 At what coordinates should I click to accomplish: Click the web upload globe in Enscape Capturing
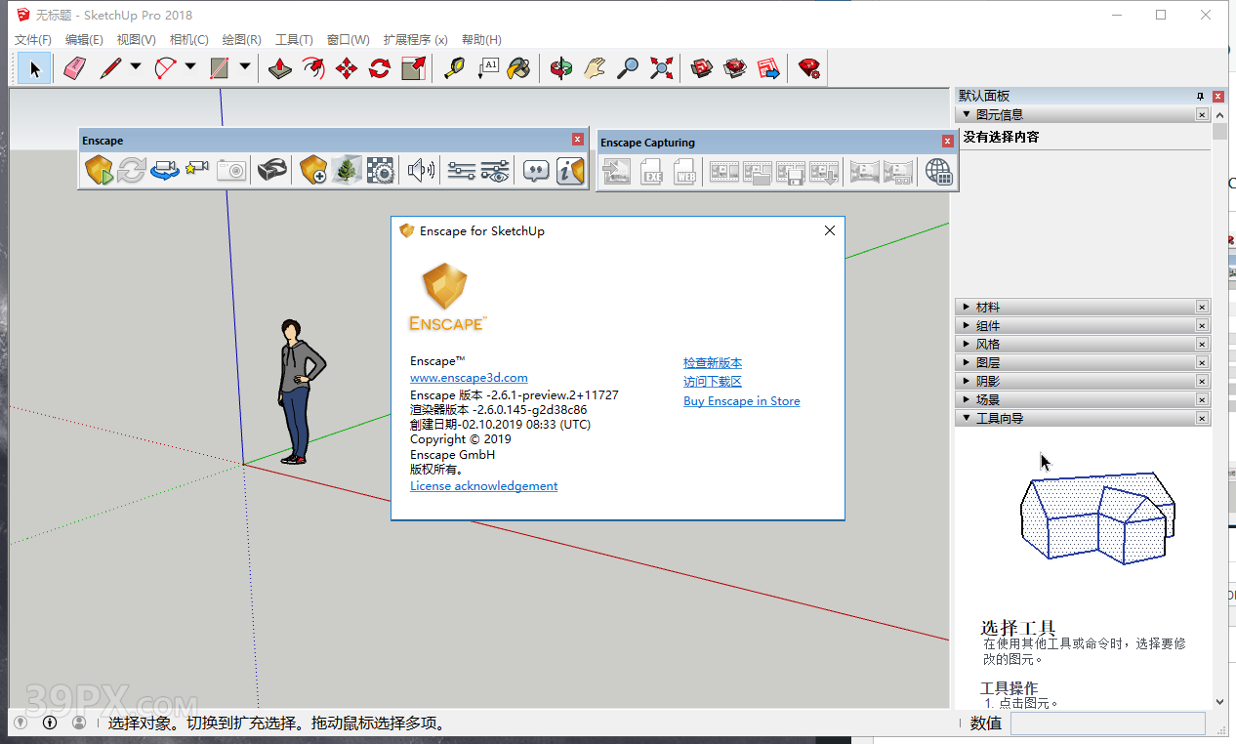pyautogui.click(x=939, y=172)
